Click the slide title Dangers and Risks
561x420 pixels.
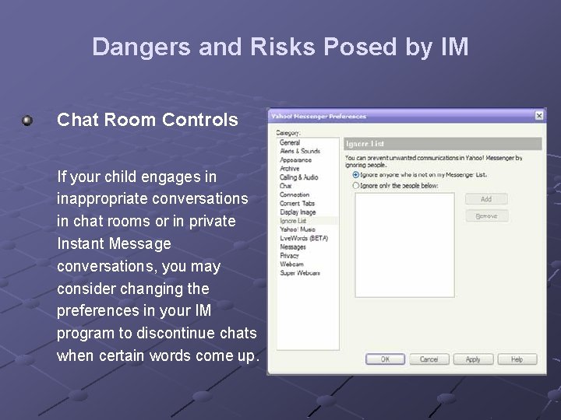tap(280, 47)
